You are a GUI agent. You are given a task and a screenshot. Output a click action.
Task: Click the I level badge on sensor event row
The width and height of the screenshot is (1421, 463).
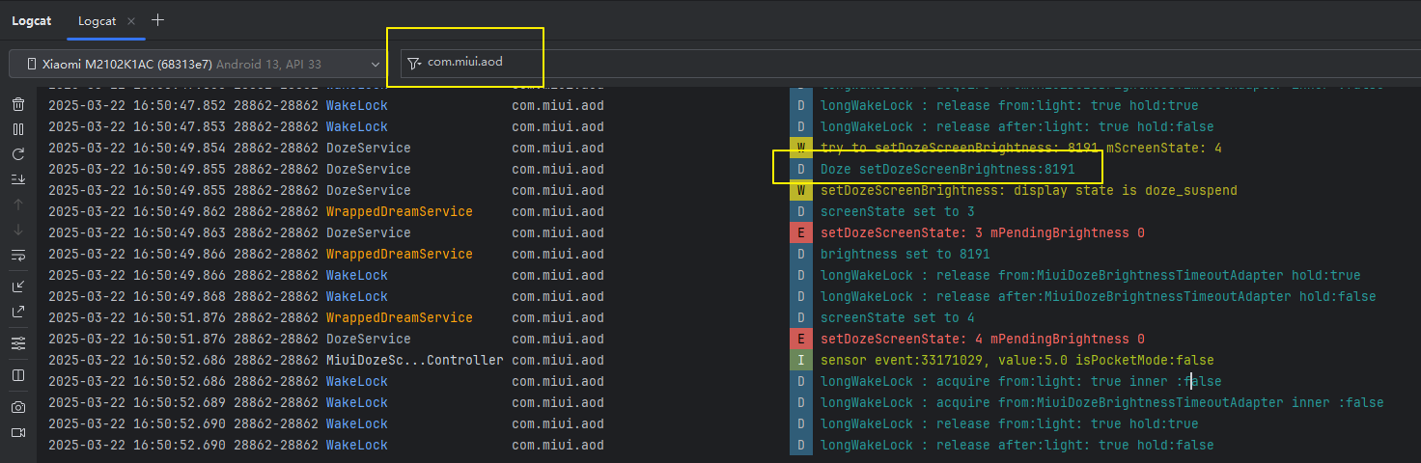pyautogui.click(x=800, y=360)
